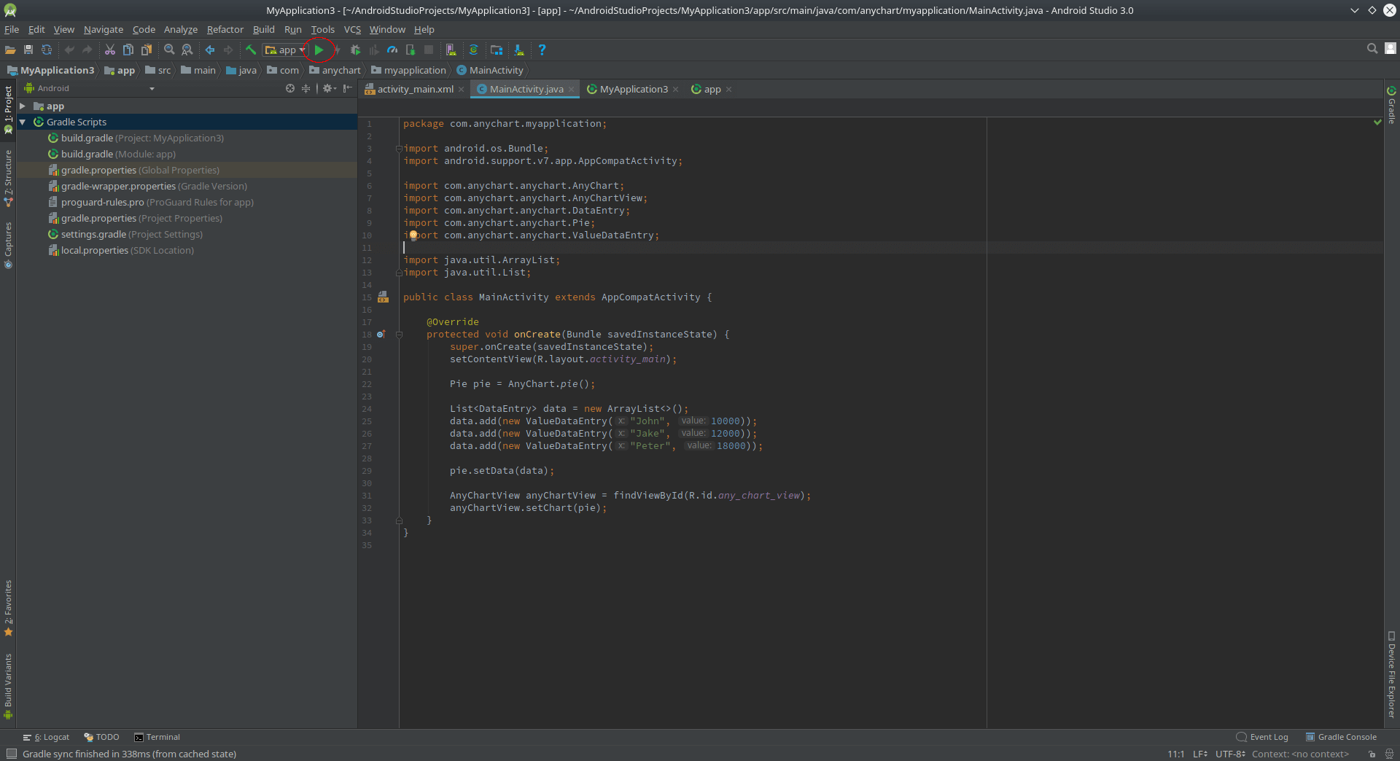Toggle the Structure tool window
Image resolution: width=1400 pixels, height=761 pixels.
8,178
